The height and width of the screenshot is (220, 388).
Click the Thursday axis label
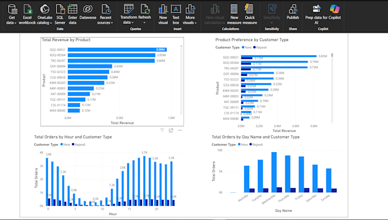coord(284,198)
